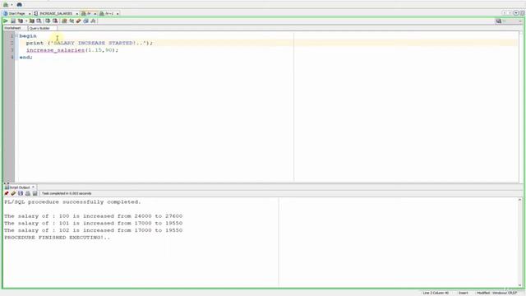Click 'PL/SQL procedure successfully completed.' output
Image resolution: width=526 pixels, height=296 pixels.
pyautogui.click(x=72, y=202)
